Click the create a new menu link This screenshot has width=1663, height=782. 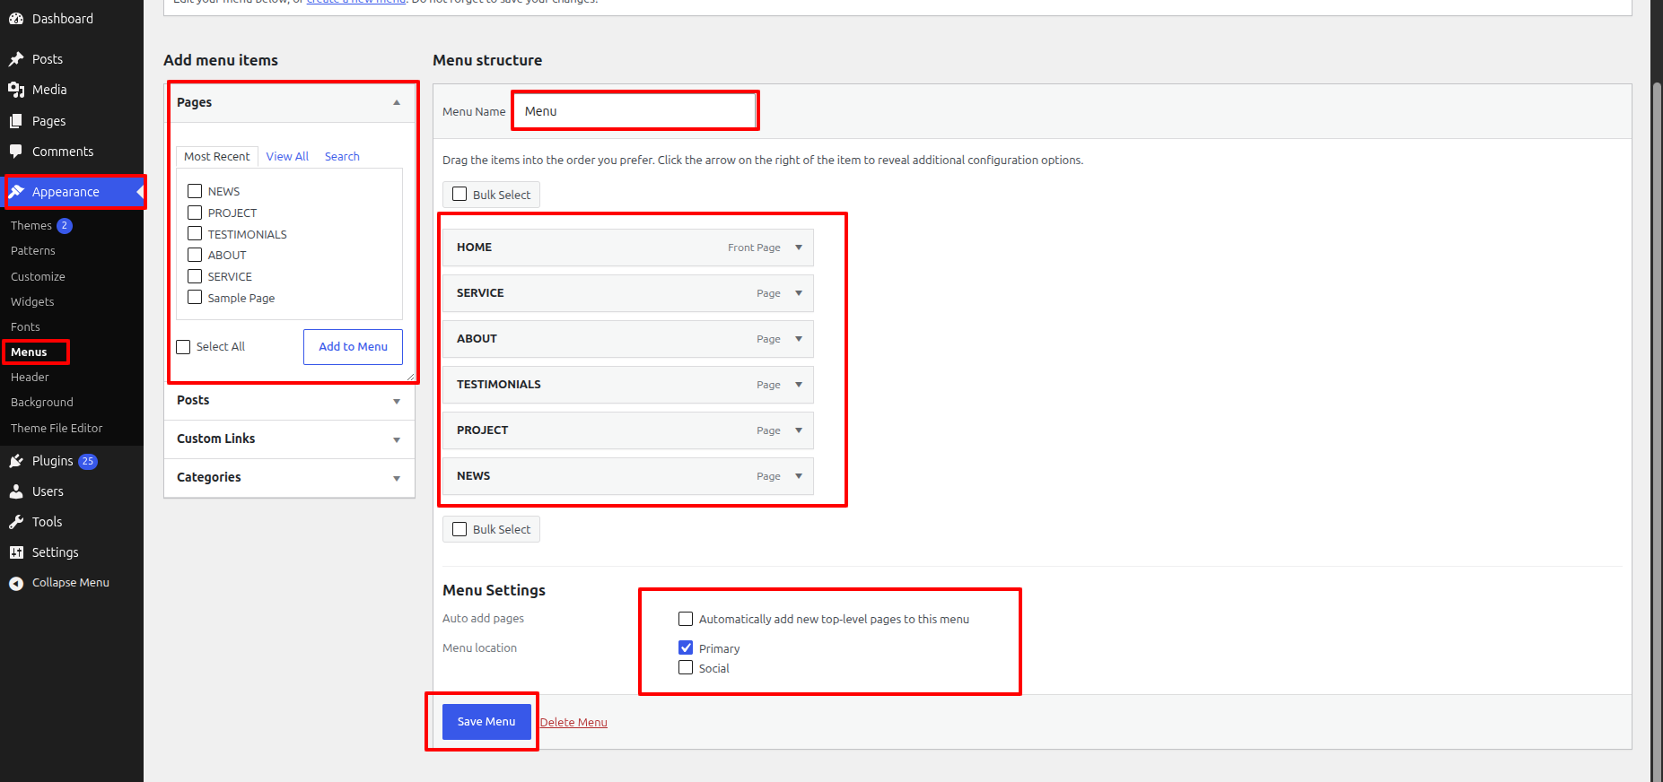[356, 2]
